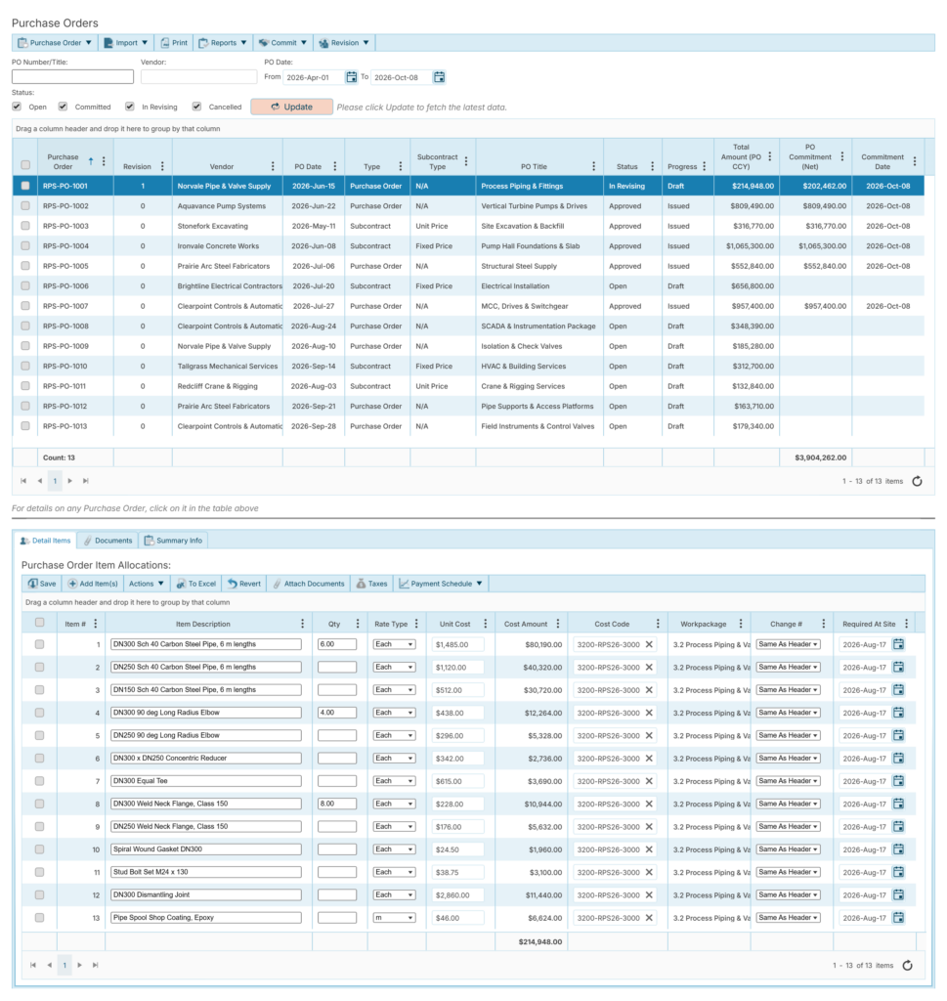947x1001 pixels.
Task: Refresh the Purchase Orders grid
Action: (x=917, y=481)
